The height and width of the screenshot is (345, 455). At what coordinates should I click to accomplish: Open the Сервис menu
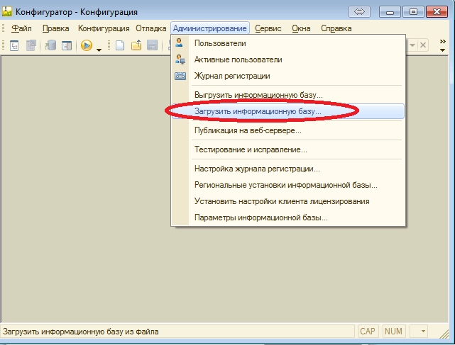coord(269,28)
